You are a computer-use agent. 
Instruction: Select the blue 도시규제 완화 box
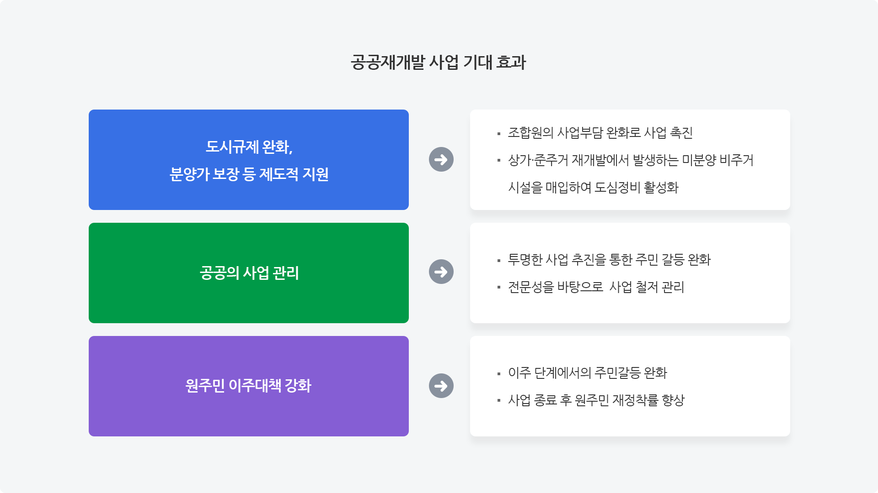click(x=249, y=160)
